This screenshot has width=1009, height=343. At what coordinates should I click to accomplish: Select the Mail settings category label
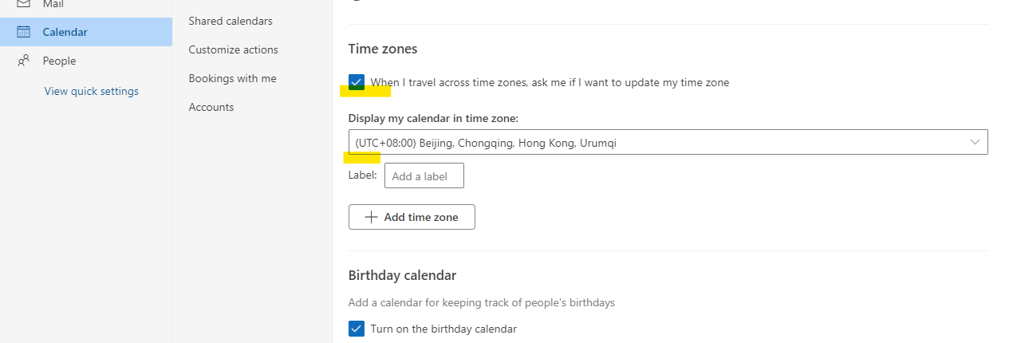click(54, 5)
